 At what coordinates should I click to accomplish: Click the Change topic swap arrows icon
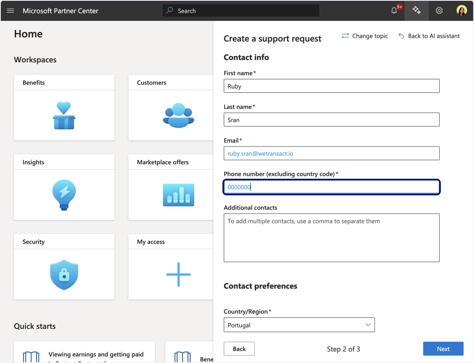(345, 36)
